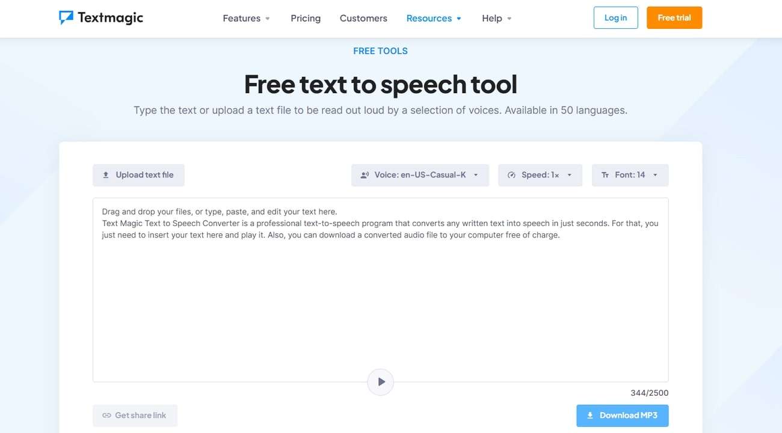Open the Speed: 1x dropdown
This screenshot has width=782, height=433.
540,174
